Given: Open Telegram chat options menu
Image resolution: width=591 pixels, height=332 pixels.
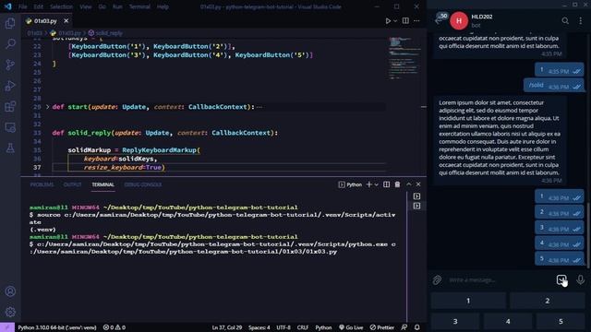Looking at the screenshot, I should (x=581, y=21).
